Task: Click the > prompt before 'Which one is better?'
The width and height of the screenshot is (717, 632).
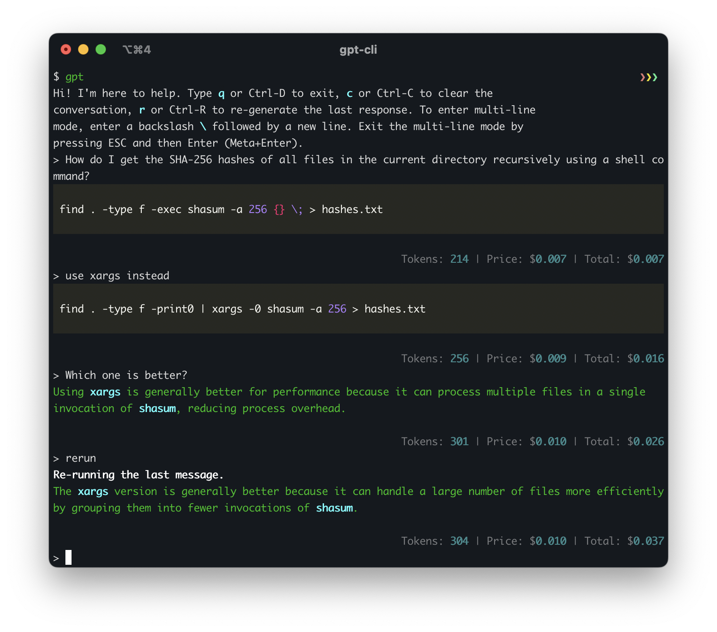Action: [56, 374]
